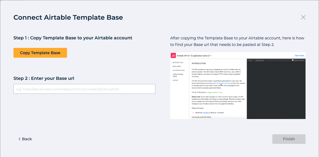The height and width of the screenshot is (157, 319).
Task: Select INTRODUCTION in the API sidebar
Action: [178, 63]
